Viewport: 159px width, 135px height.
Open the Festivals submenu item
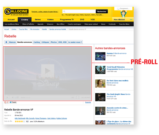[112, 24]
